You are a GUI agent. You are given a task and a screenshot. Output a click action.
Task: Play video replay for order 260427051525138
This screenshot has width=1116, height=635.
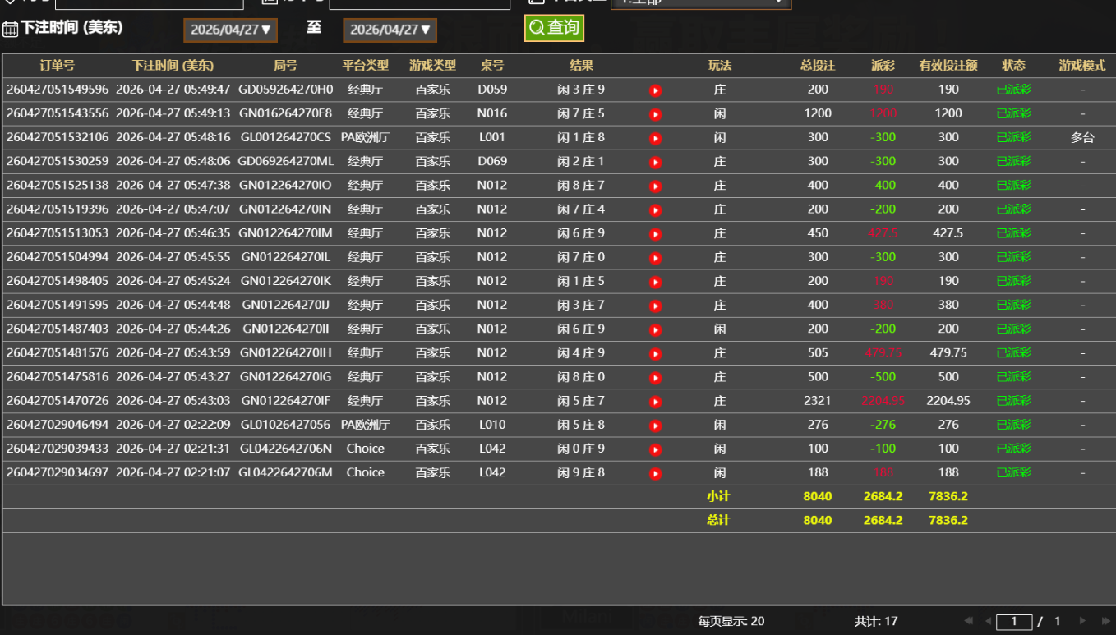(x=655, y=186)
